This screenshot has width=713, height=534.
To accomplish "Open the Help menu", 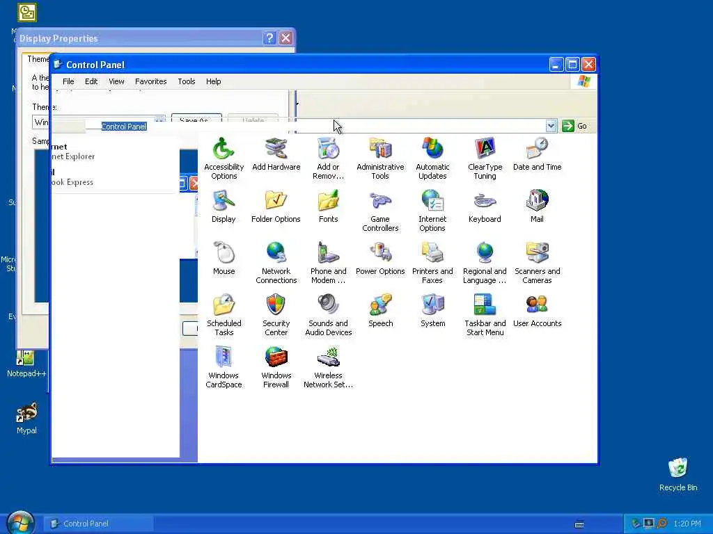I will [x=213, y=81].
